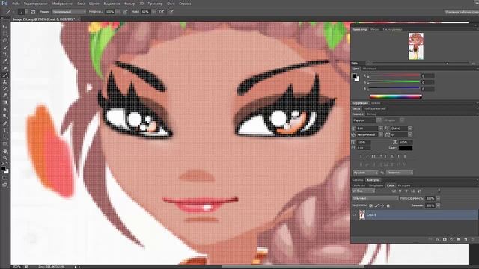Toggle layer filtering switch

pos(439,191)
